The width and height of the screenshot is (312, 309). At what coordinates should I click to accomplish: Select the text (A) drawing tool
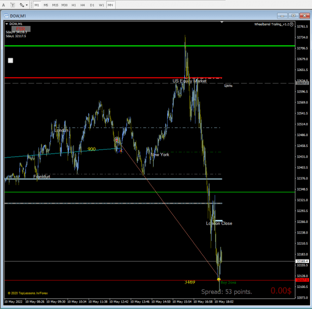3,5
